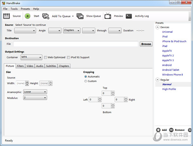Screen dimensions: 193x146
Task: Click the Left crop spinner arrows
Action: 100,99
